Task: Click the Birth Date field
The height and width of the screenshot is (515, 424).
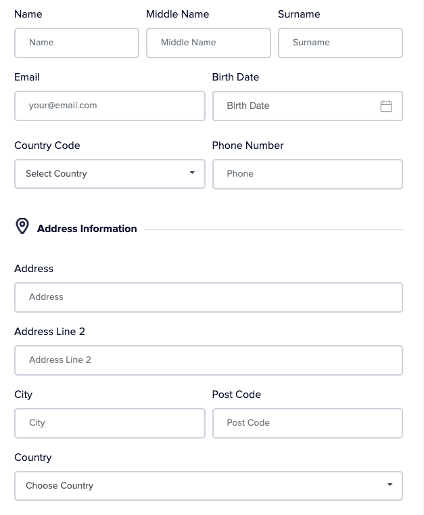Action: [308, 106]
